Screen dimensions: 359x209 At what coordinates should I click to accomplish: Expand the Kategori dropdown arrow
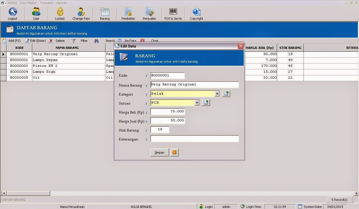217,94
